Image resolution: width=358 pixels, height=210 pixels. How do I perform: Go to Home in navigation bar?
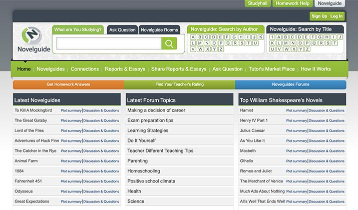tap(24, 69)
